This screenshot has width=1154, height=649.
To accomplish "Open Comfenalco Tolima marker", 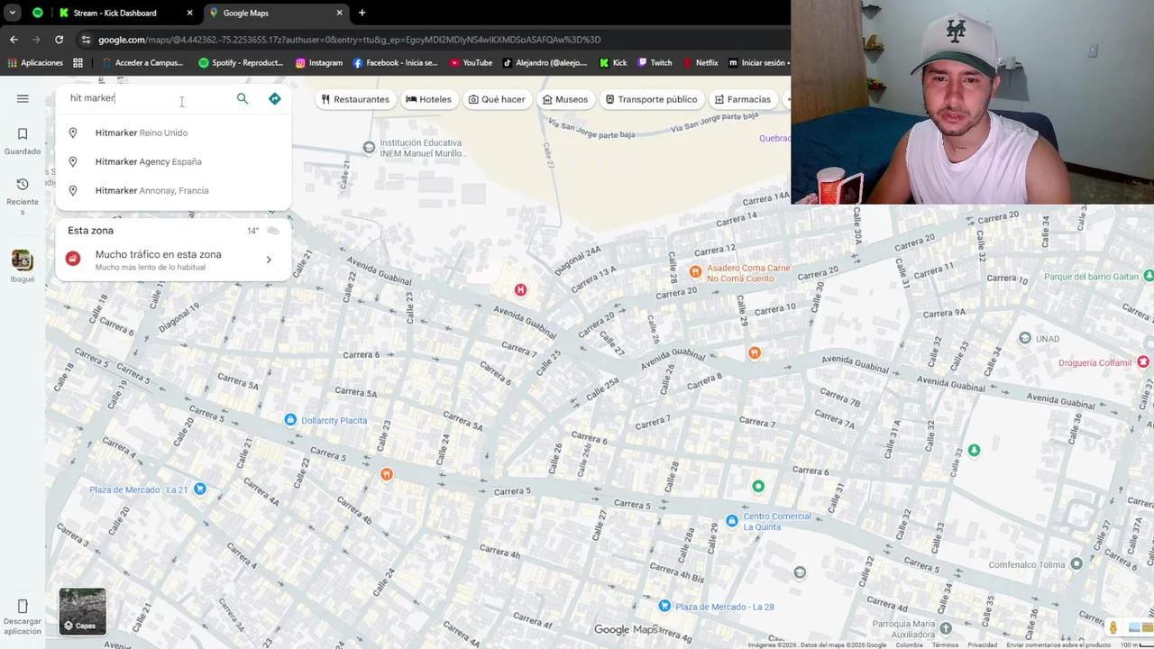I will [1076, 563].
